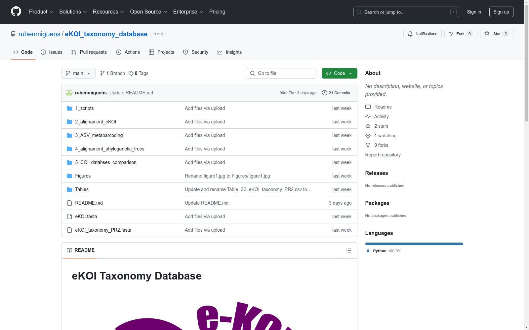Select the README tab above the readme
Image resolution: width=529 pixels, height=330 pixels.
[x=81, y=250]
